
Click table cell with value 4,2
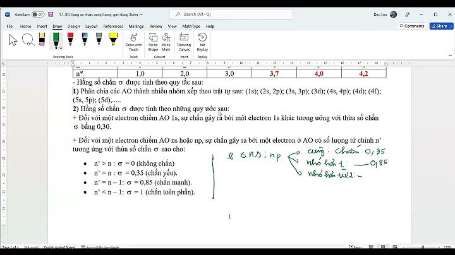coord(363,74)
